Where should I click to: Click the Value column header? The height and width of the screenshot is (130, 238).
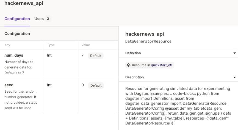click(85, 45)
